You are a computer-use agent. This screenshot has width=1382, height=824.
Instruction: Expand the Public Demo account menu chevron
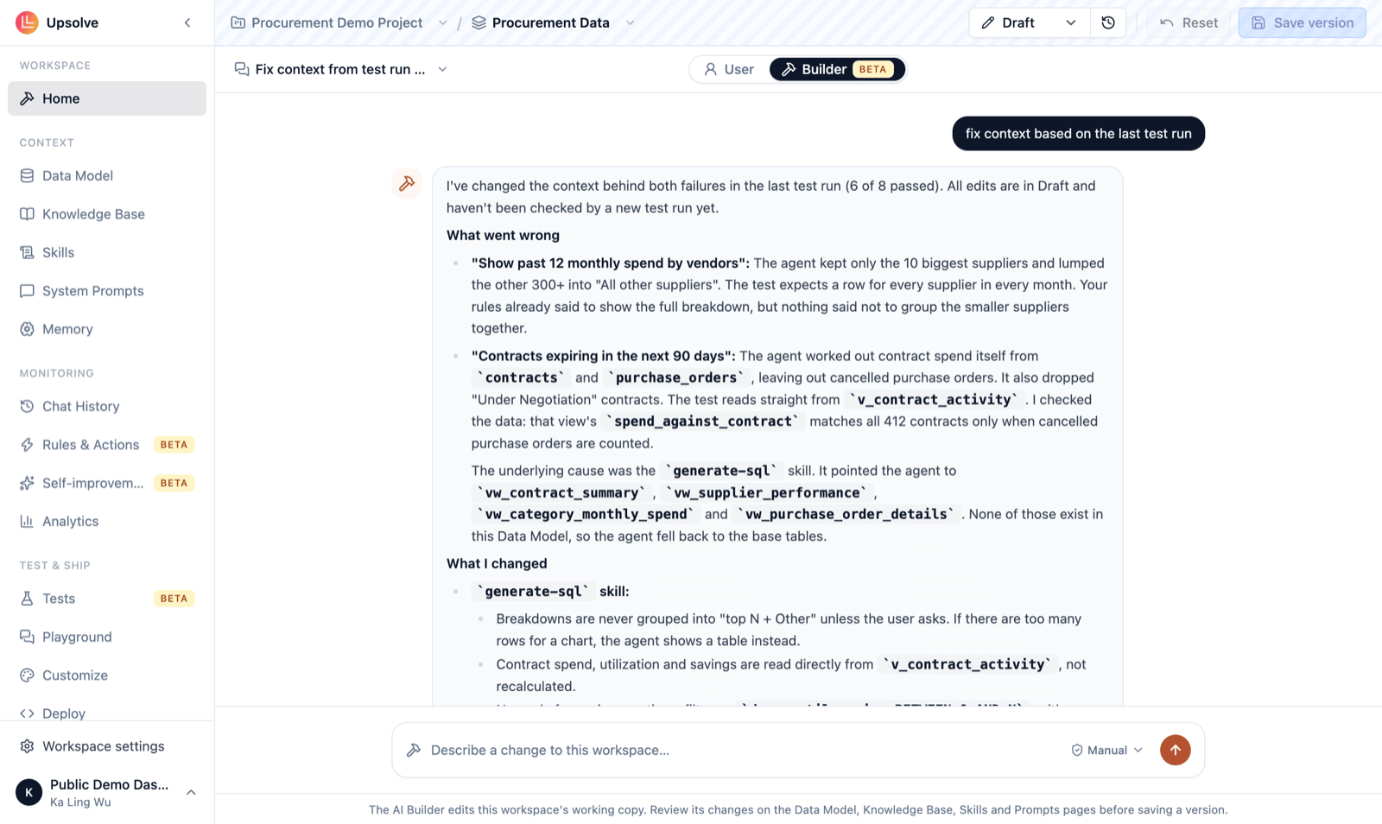point(191,792)
